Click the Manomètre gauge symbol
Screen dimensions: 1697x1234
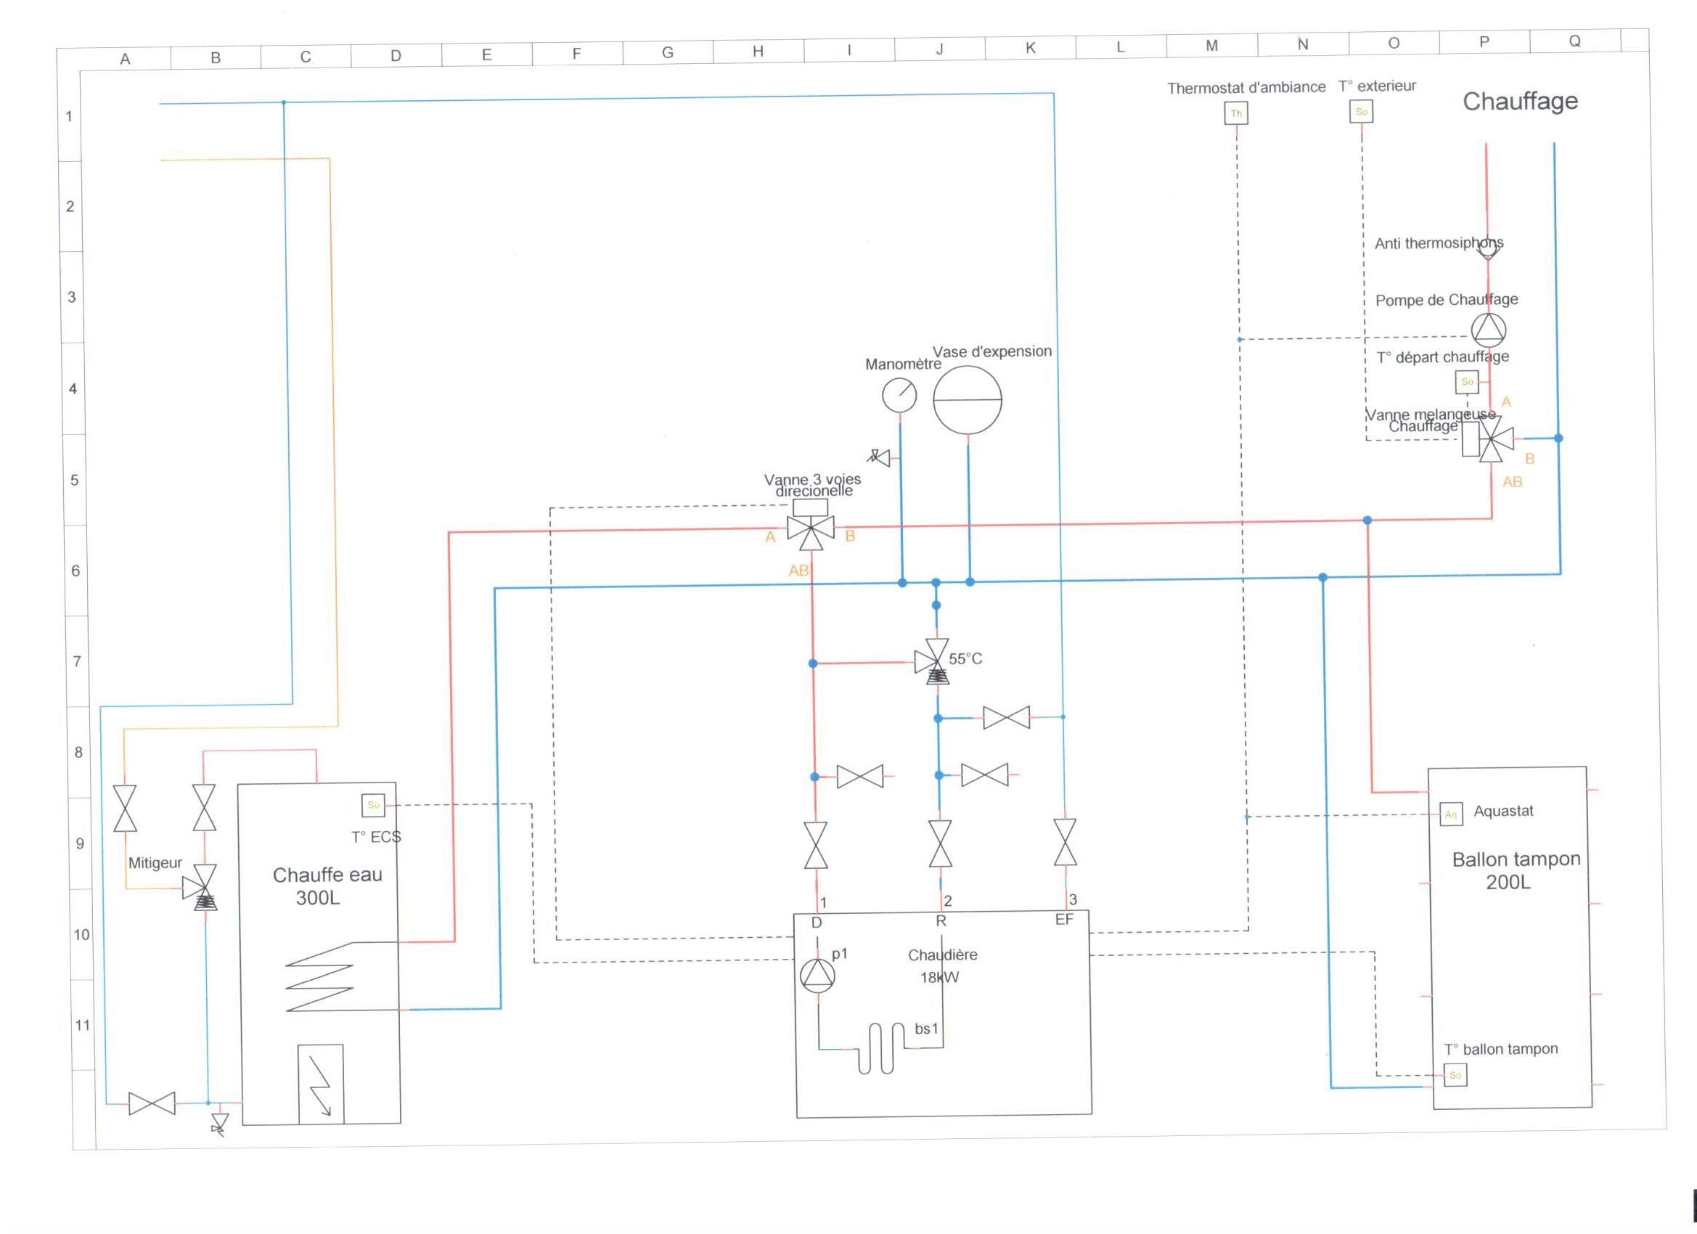tap(899, 394)
